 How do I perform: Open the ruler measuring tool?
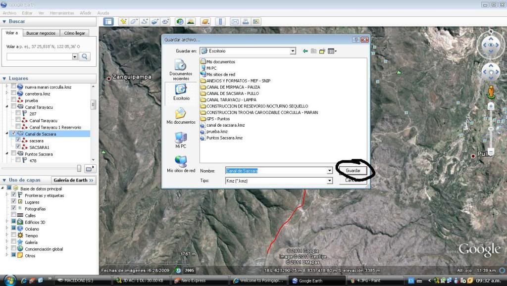point(220,22)
